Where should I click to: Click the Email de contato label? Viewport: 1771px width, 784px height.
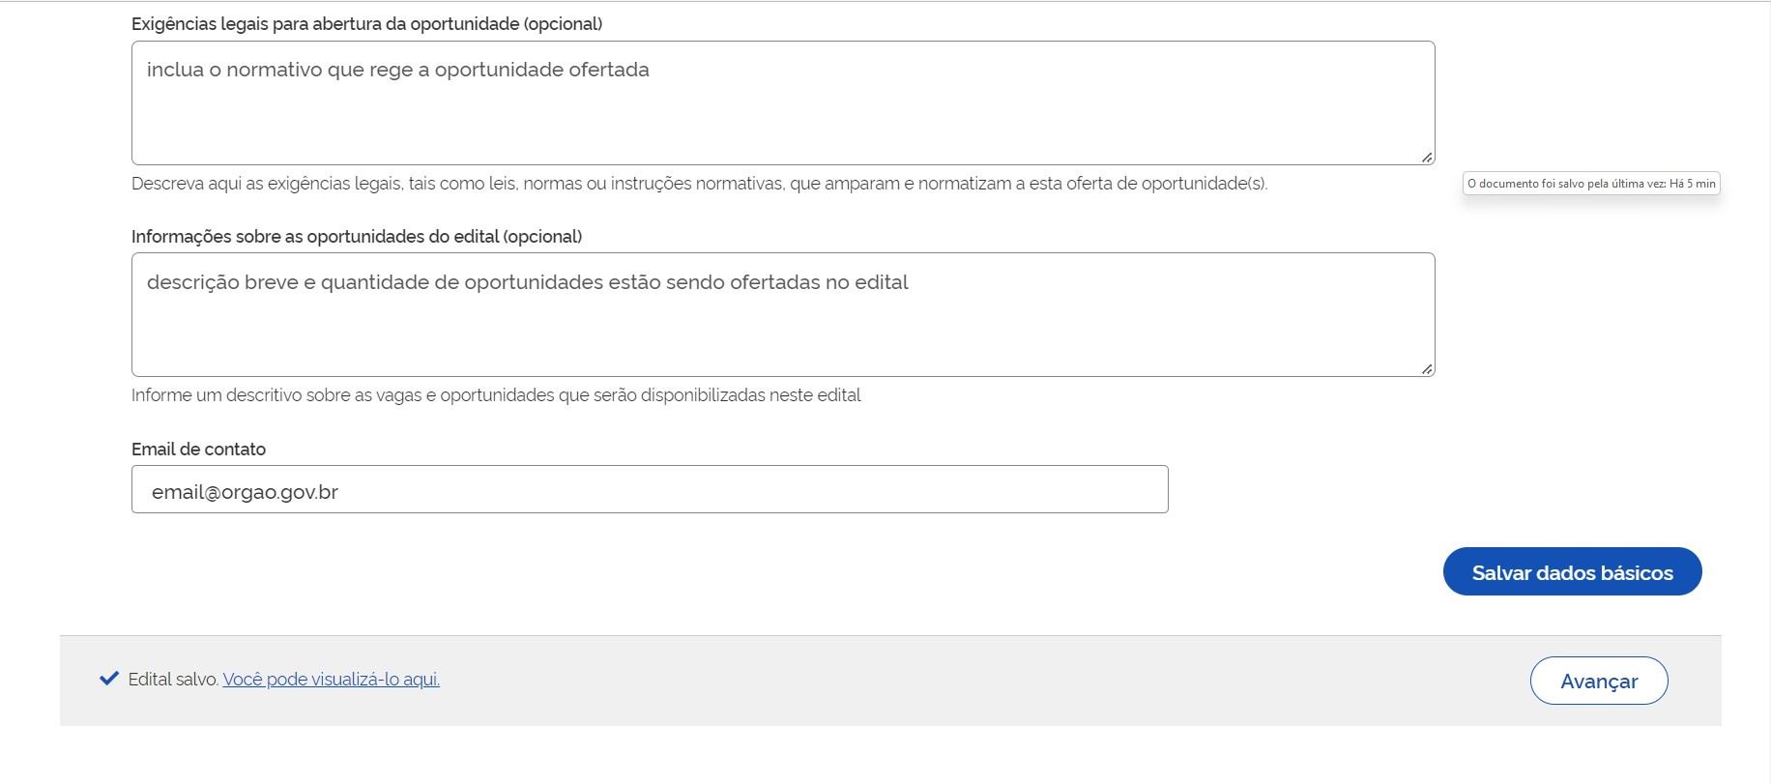(x=198, y=450)
